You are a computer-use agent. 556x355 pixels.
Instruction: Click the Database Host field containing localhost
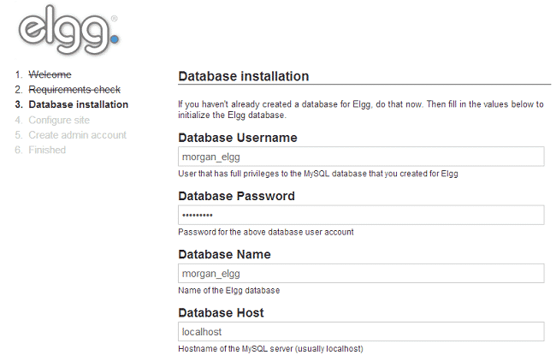pyautogui.click(x=361, y=332)
